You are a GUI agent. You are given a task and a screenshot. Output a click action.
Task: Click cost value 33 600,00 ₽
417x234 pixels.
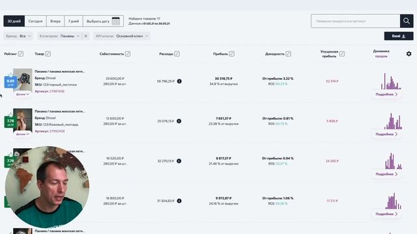(115, 79)
